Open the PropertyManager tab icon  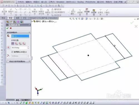(x=11, y=22)
